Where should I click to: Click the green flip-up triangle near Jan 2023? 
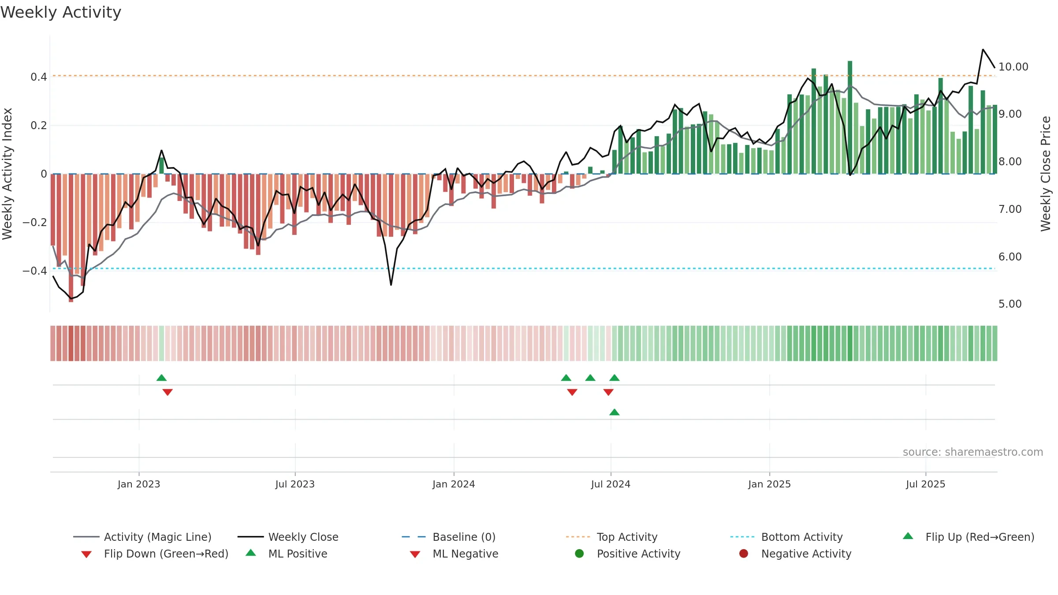[x=161, y=378]
